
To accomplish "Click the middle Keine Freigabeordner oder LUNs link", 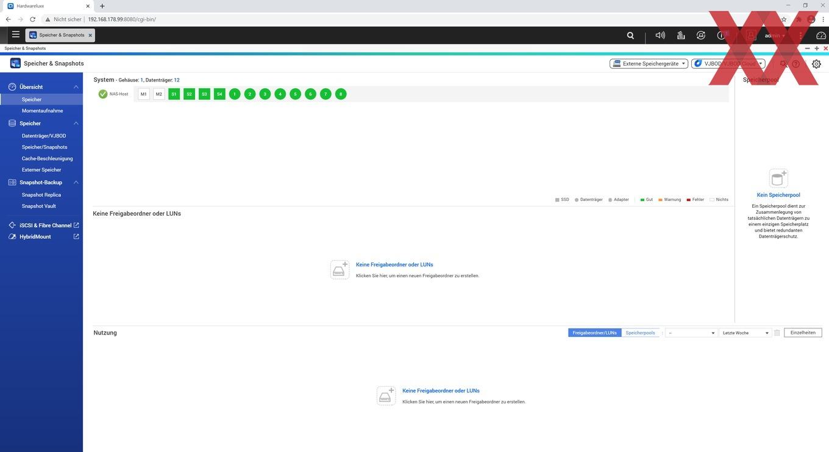I will [394, 264].
